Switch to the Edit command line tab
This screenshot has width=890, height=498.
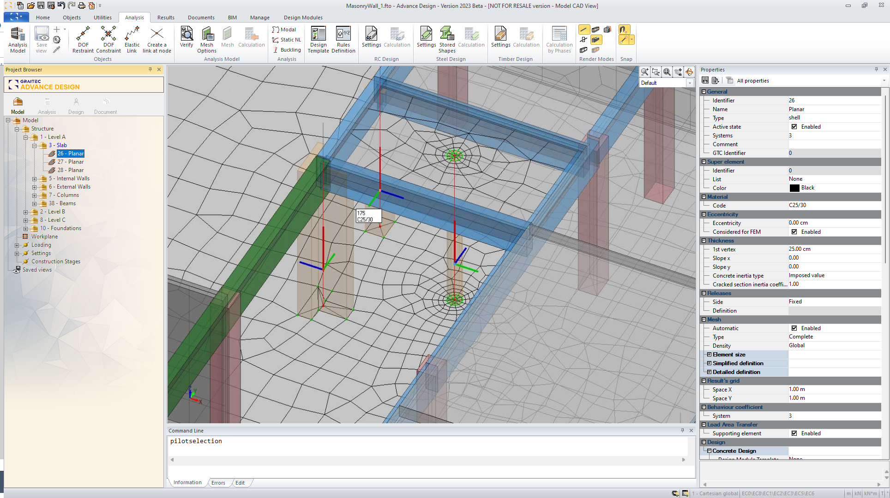tap(240, 483)
